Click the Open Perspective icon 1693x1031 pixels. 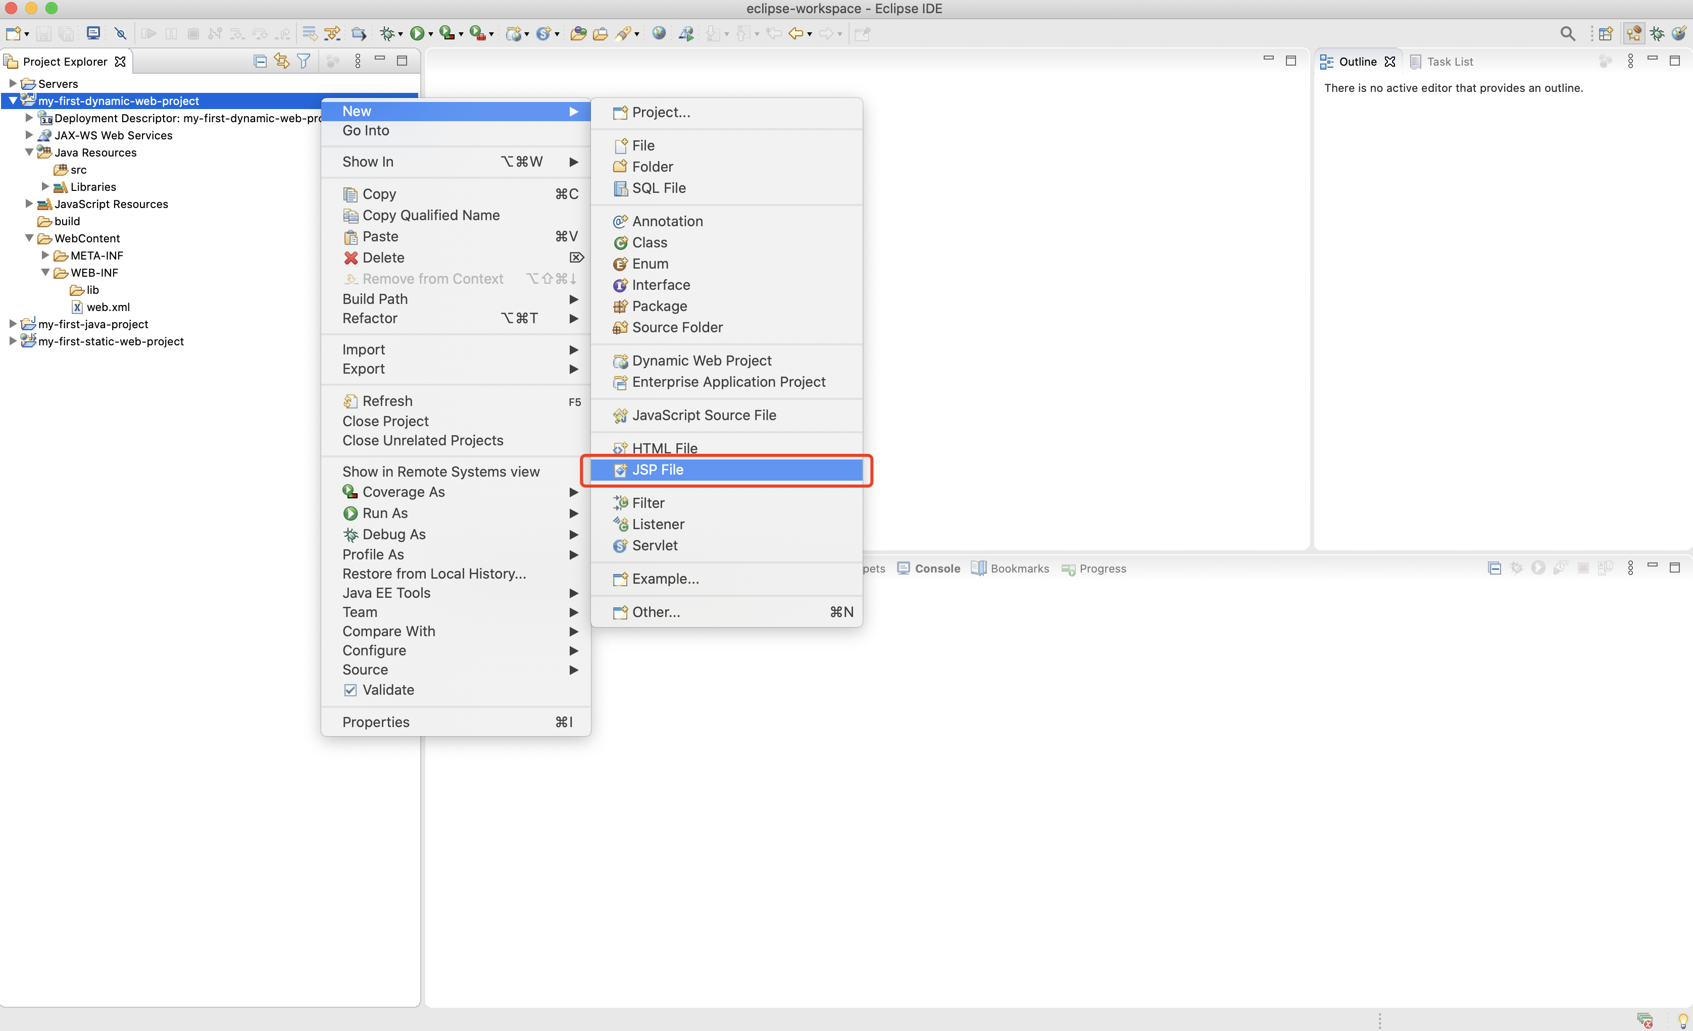coord(1606,33)
